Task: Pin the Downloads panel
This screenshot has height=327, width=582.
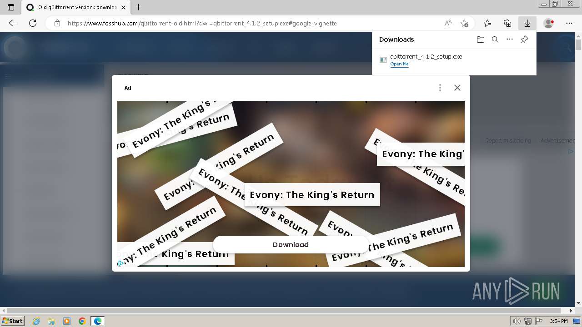Action: coord(524,40)
